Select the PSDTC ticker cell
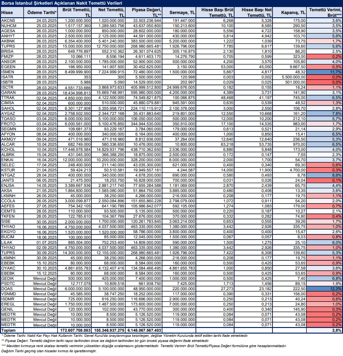This screenshot has height=356, width=343. [12, 284]
